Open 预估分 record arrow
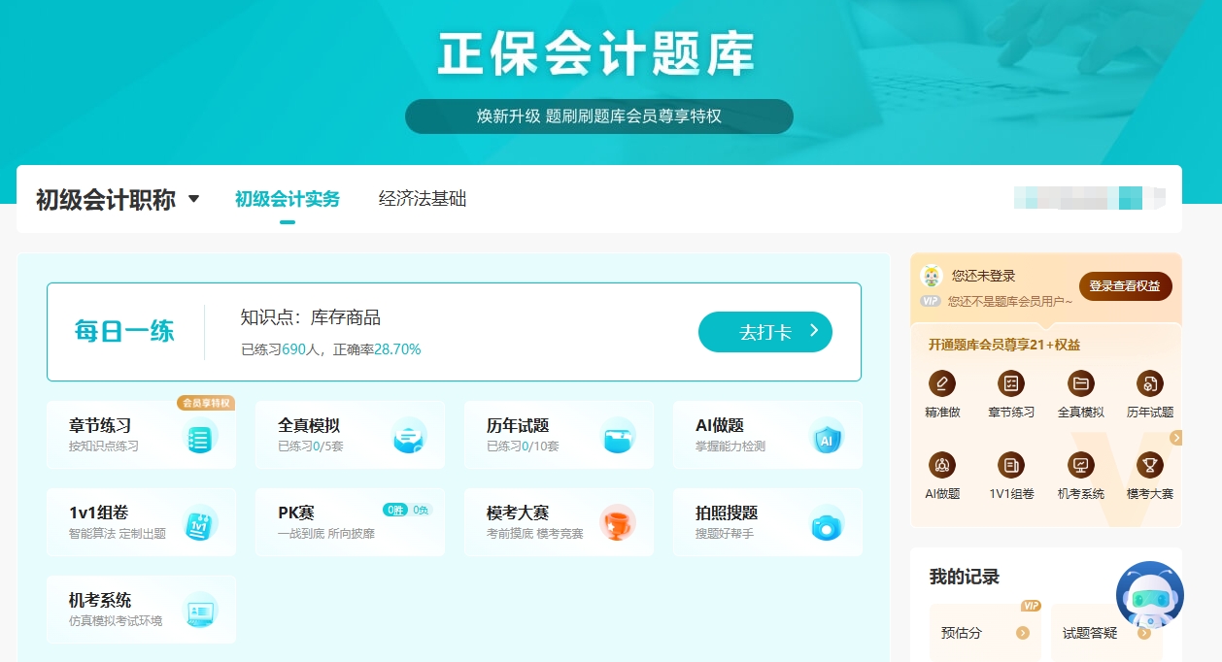This screenshot has width=1222, height=662. [1022, 633]
